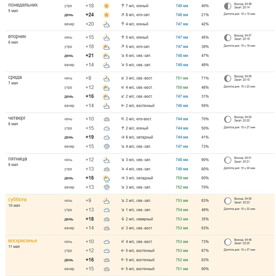
Task: Click Friday evening pressure 752 мм
Action: tap(182, 187)
